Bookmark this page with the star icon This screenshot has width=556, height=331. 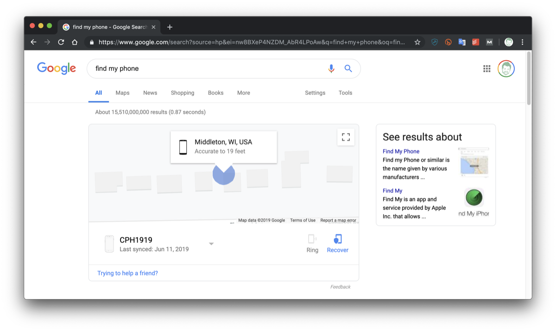coord(417,42)
